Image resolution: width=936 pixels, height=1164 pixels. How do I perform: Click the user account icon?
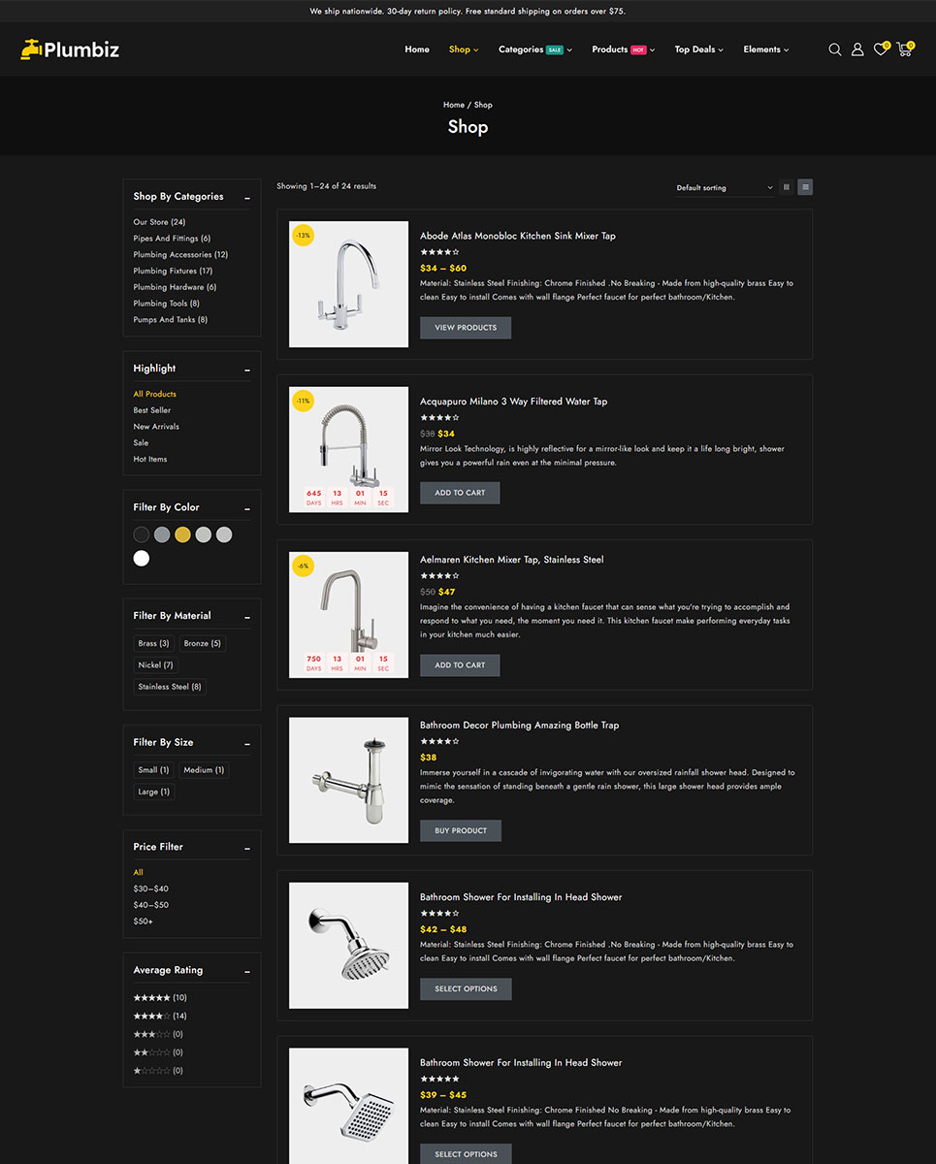[x=857, y=49]
